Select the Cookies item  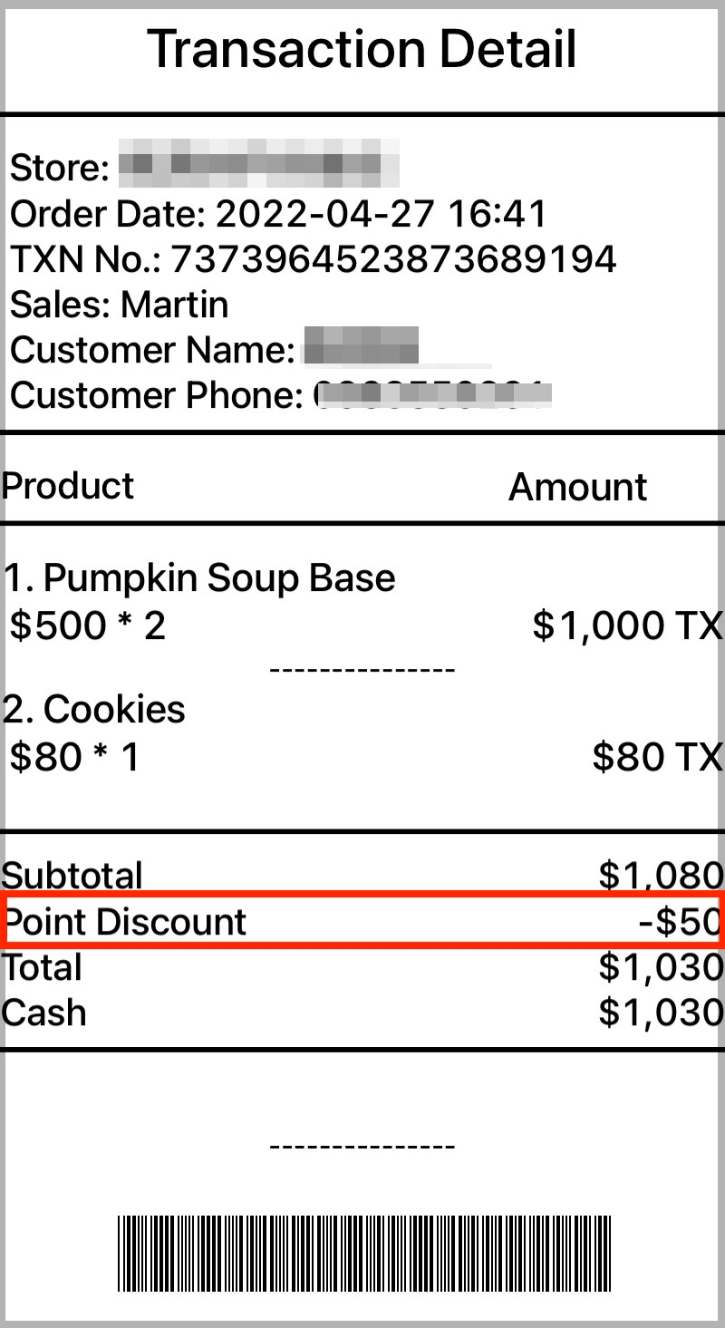[94, 709]
